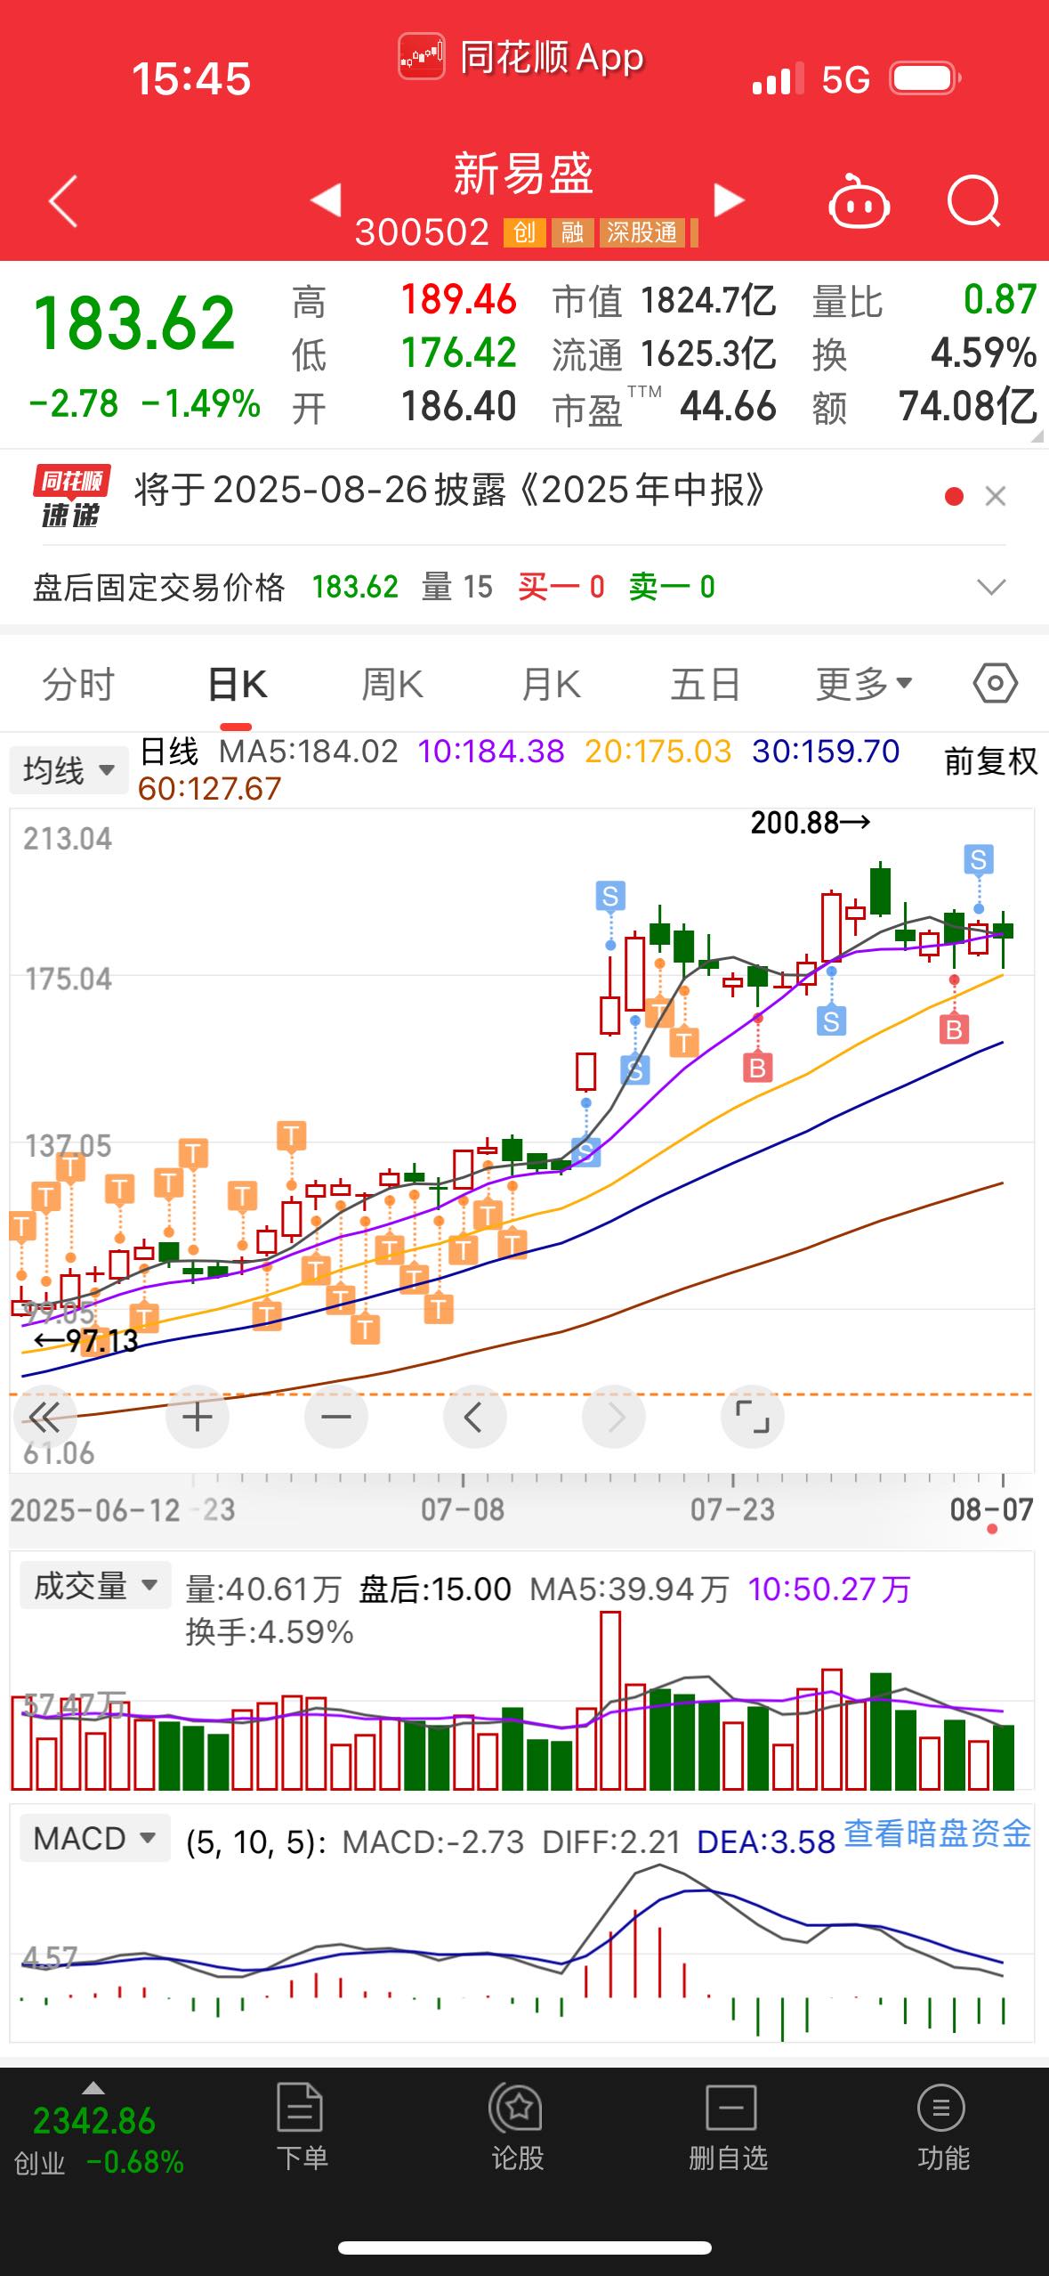Open 功能 menu

tap(942, 2128)
